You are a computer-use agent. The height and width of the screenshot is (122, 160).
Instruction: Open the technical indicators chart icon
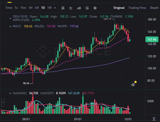[x=71, y=8]
